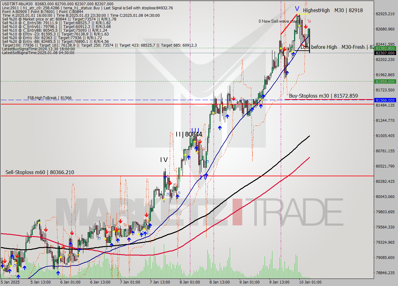Select the 'HighestHigh M30 | 82918' label

click(x=333, y=11)
